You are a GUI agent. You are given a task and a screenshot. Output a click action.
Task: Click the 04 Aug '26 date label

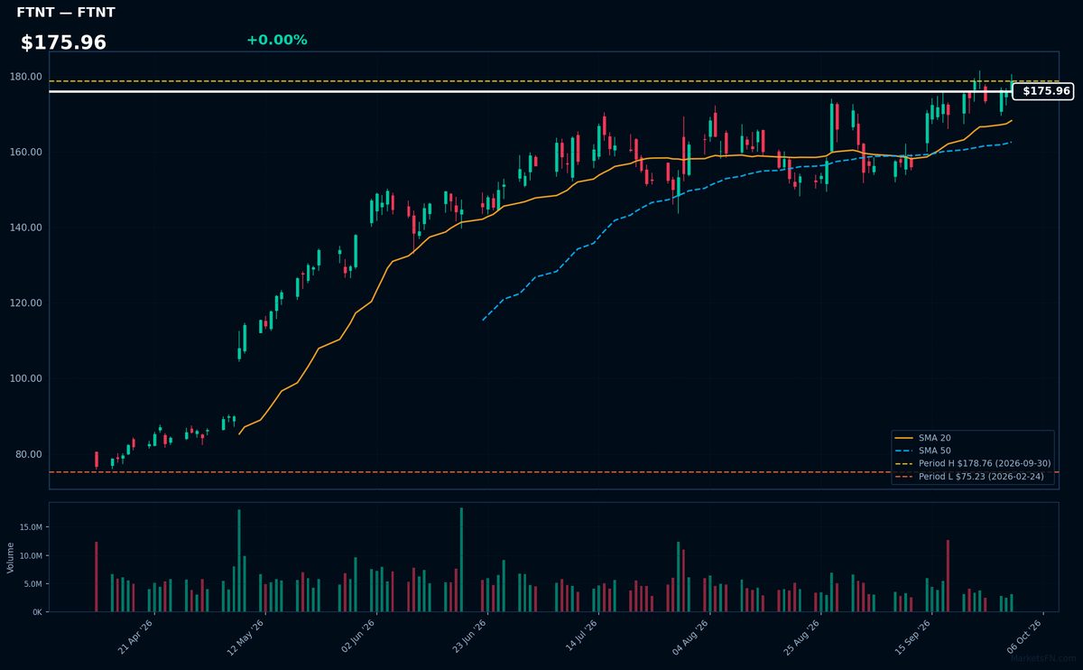692,637
